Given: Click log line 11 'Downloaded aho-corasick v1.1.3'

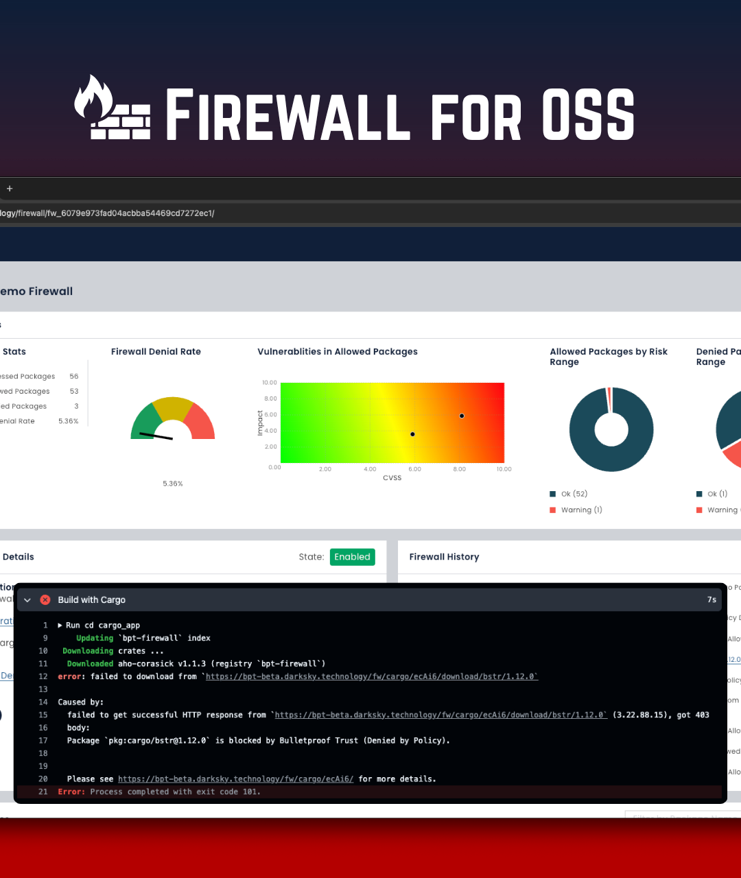Looking at the screenshot, I should click(x=196, y=664).
